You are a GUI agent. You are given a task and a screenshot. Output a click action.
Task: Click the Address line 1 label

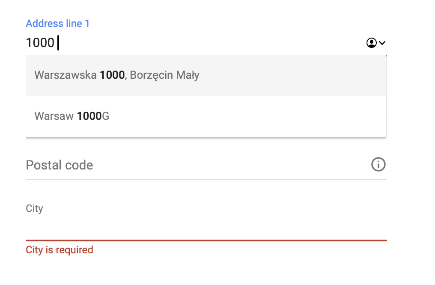click(x=58, y=24)
